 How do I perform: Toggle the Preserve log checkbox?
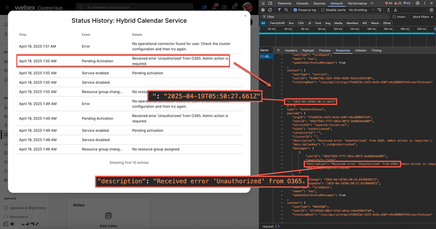(295, 10)
